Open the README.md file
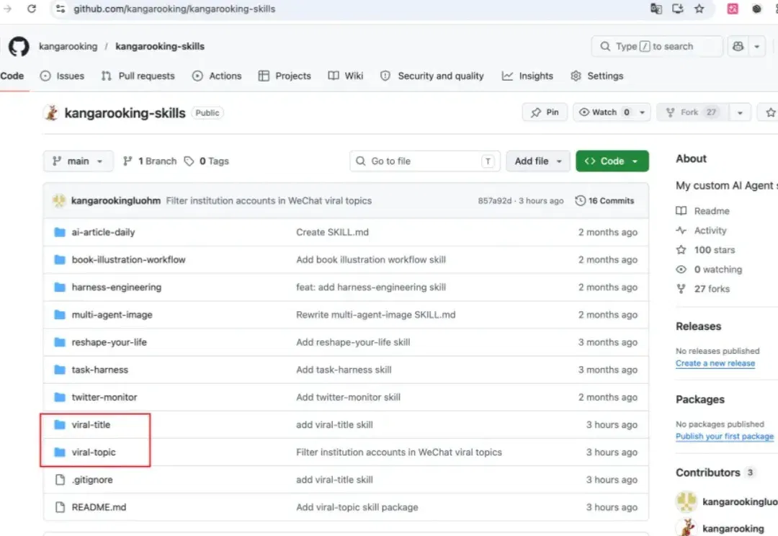The height and width of the screenshot is (536, 778). point(99,506)
